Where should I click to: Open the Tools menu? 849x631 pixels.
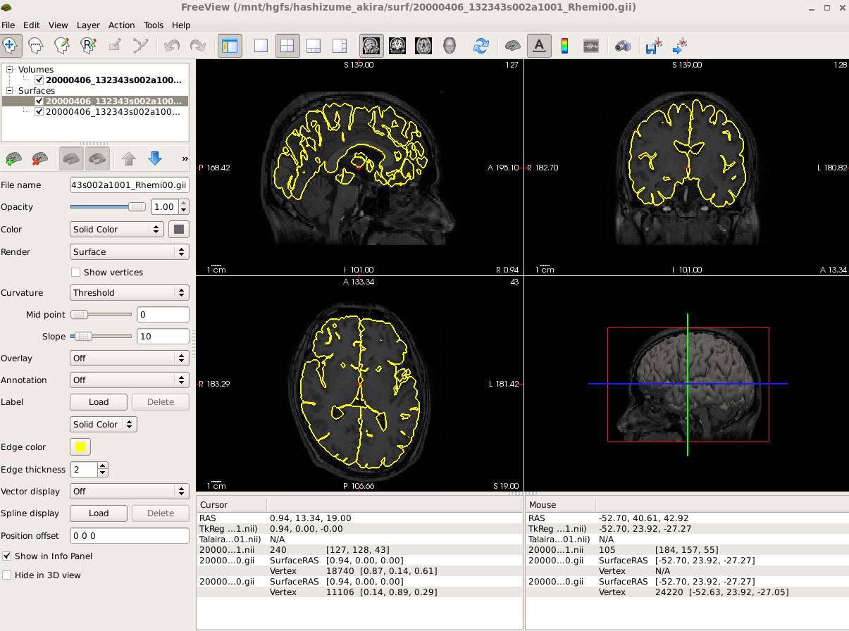(x=153, y=25)
